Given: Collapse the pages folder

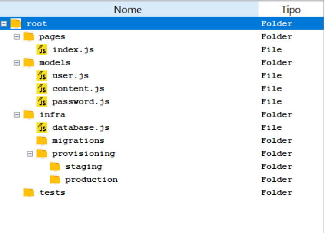Looking at the screenshot, I should tap(17, 37).
